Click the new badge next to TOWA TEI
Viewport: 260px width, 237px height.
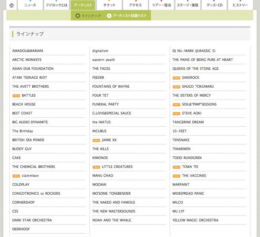point(177,167)
